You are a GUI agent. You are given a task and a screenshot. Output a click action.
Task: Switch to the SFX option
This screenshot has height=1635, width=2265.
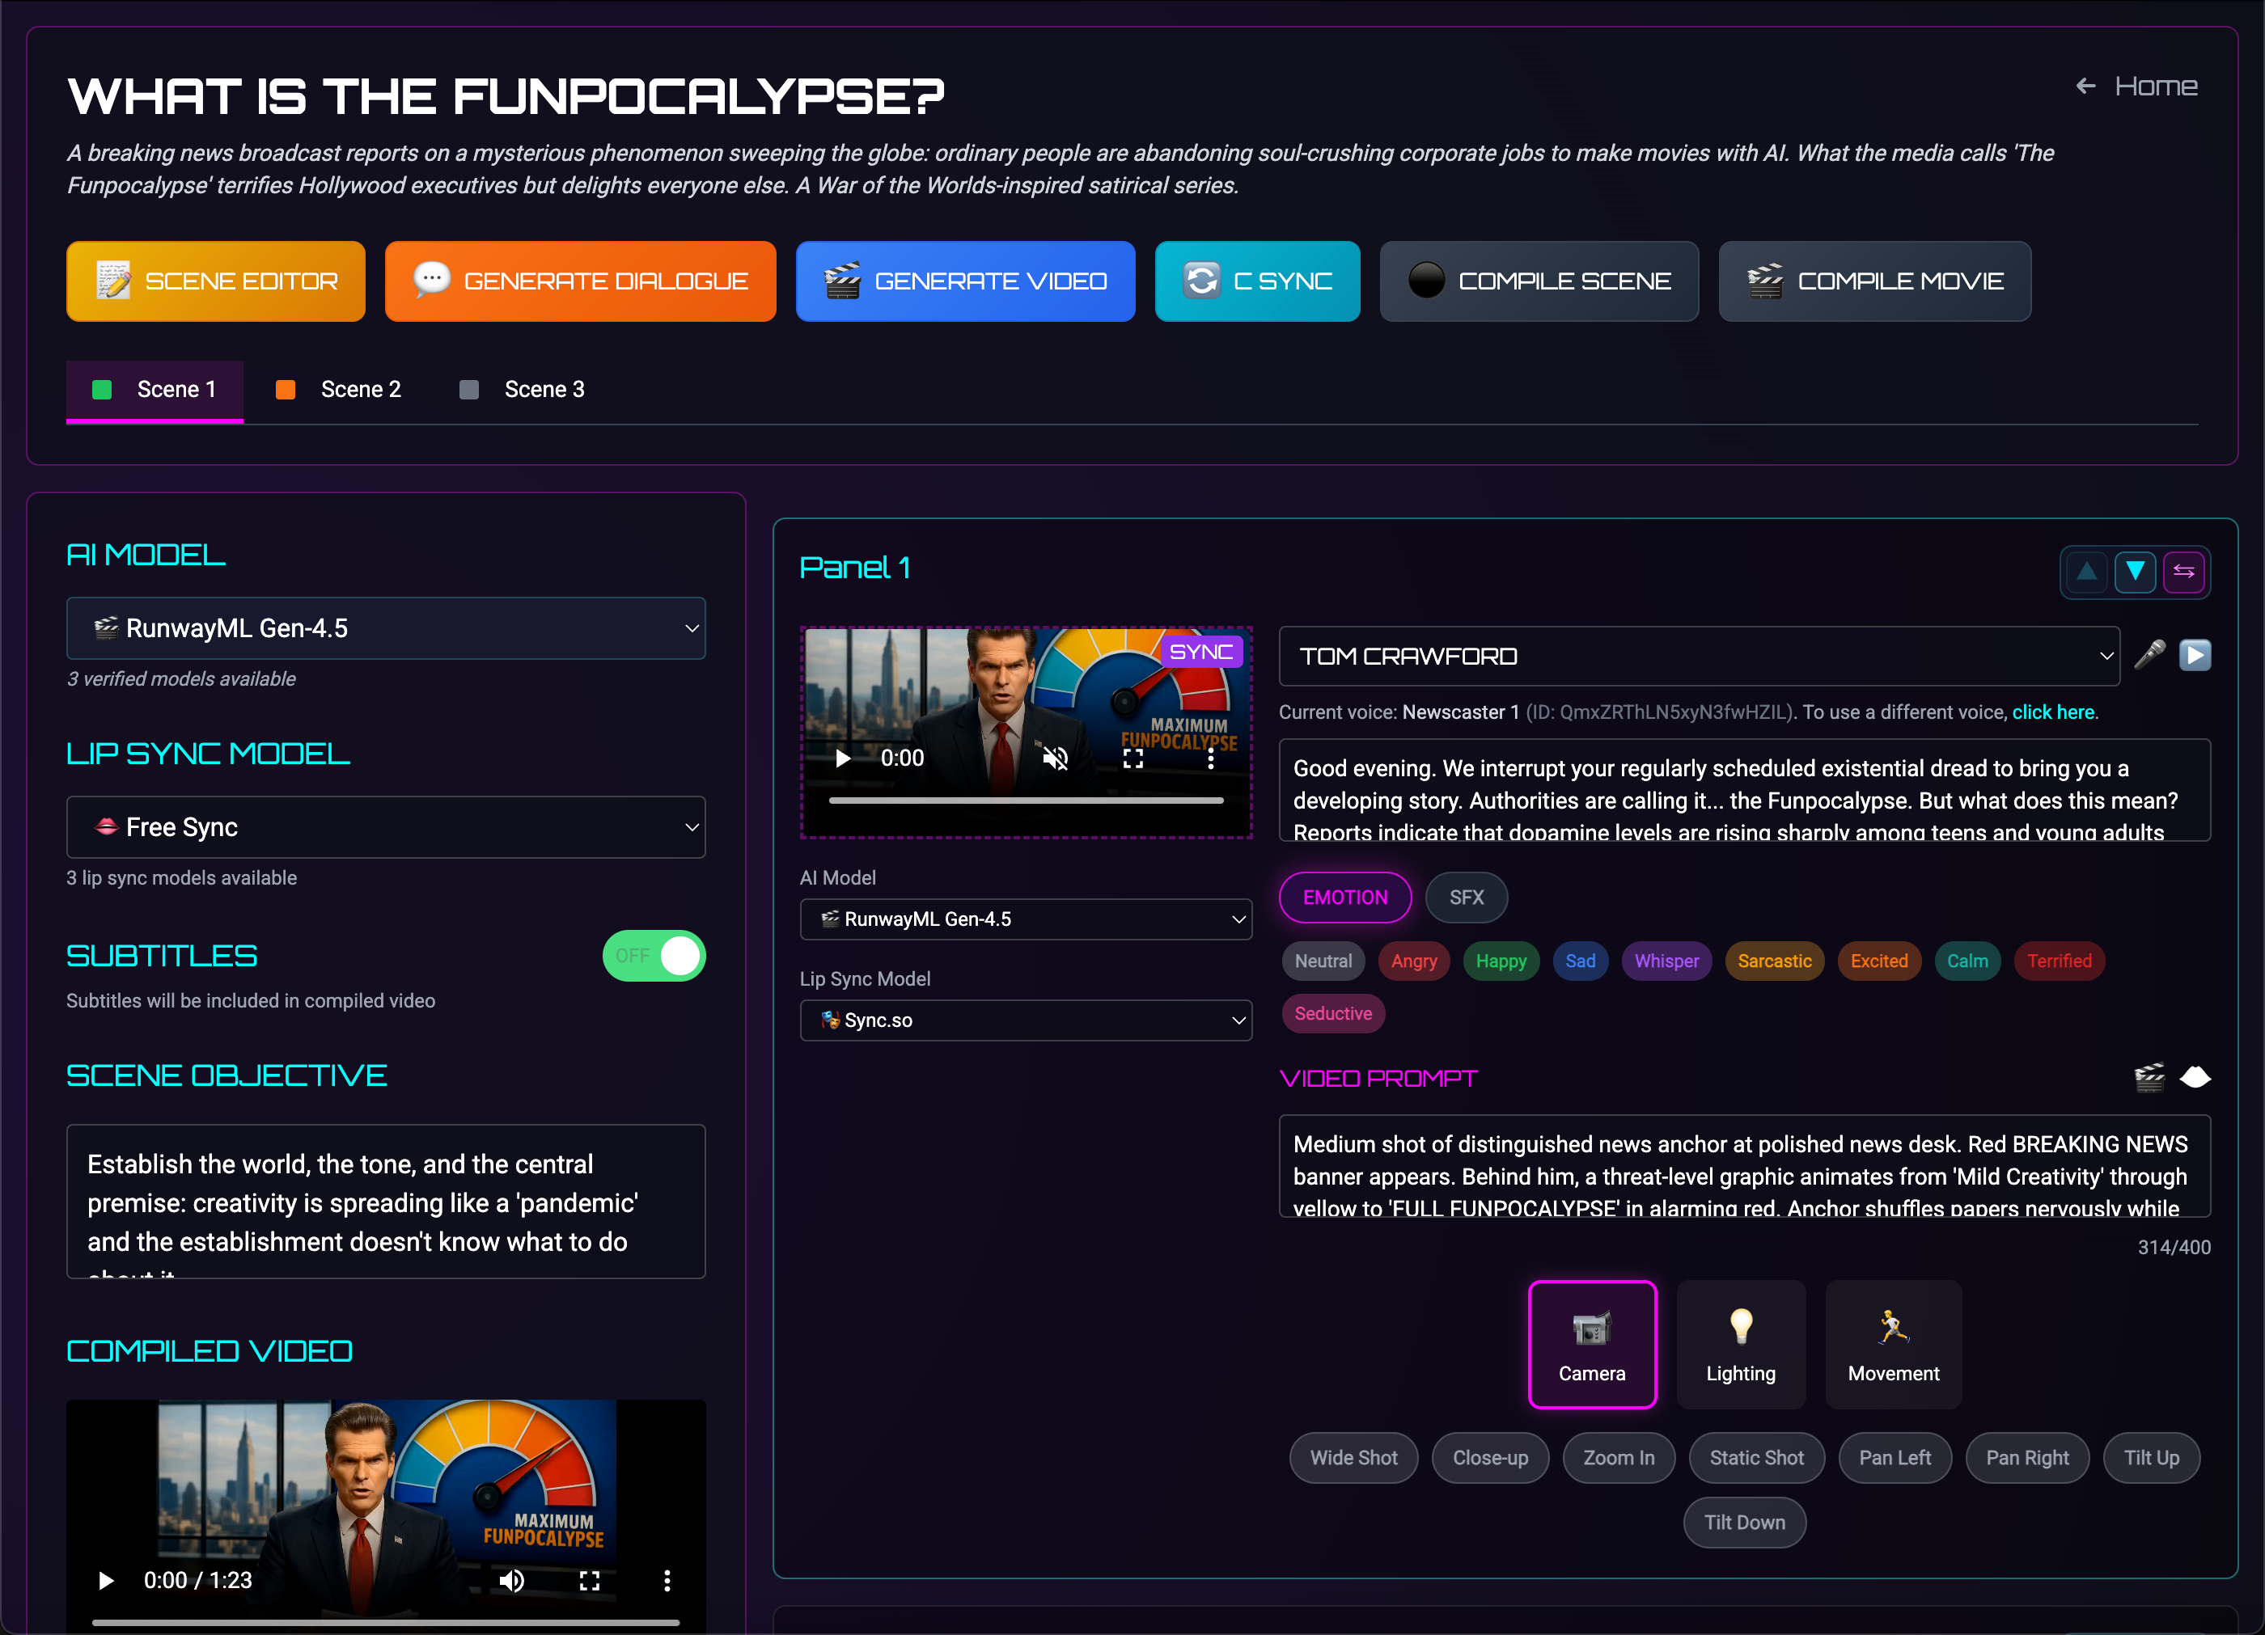tap(1465, 898)
